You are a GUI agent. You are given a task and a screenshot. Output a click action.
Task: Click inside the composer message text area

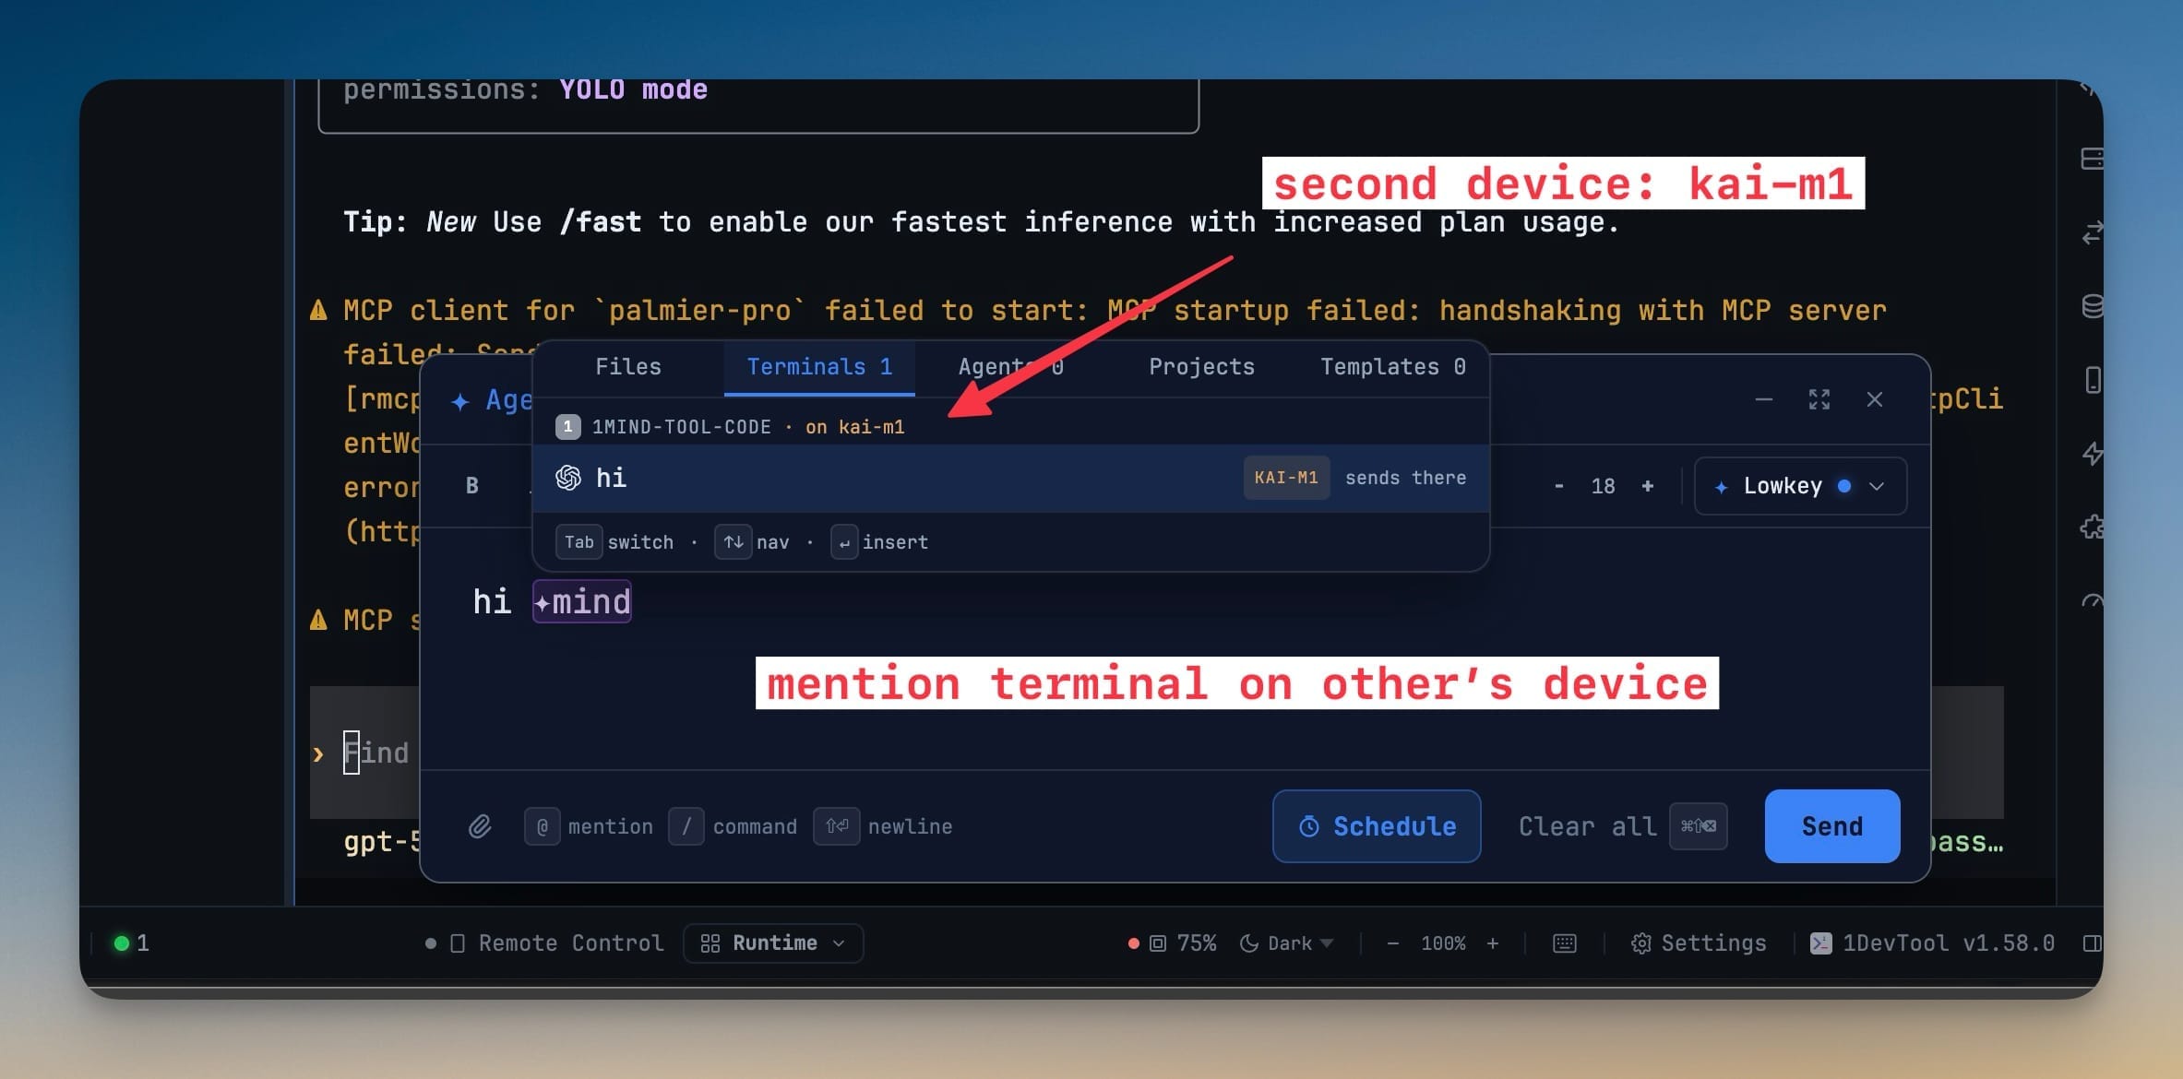coord(1174,648)
